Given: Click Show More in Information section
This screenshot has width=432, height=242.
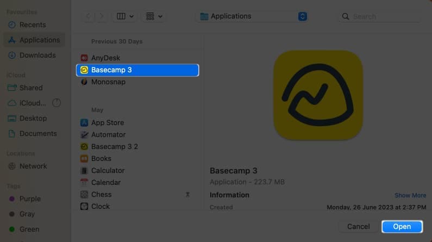Looking at the screenshot, I should coord(410,195).
